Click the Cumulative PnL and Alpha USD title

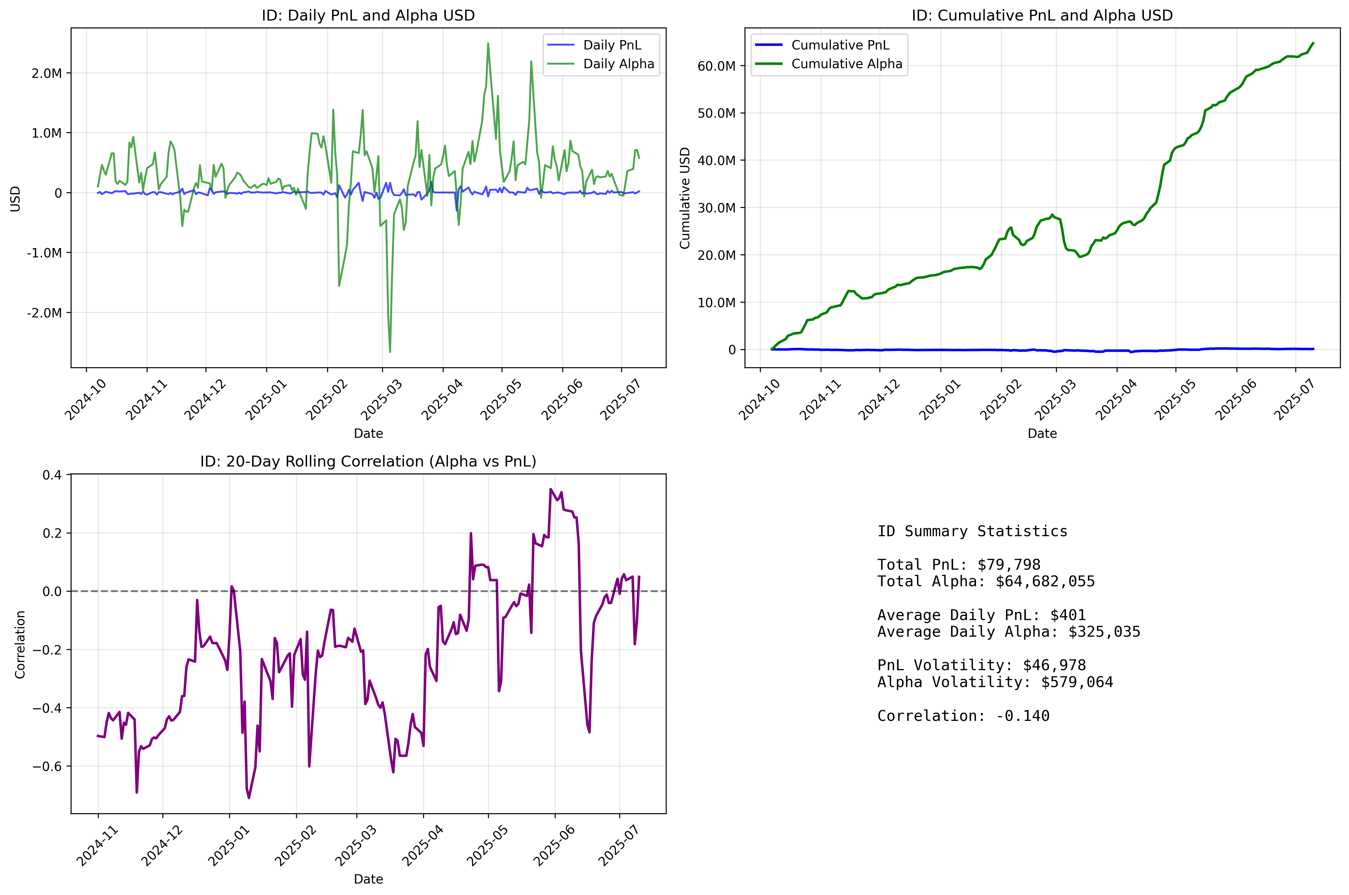pos(1042,15)
